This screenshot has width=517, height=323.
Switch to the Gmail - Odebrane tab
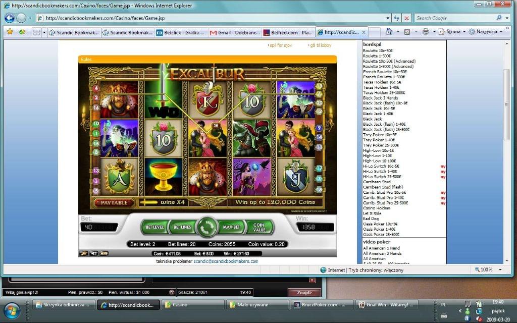point(235,33)
